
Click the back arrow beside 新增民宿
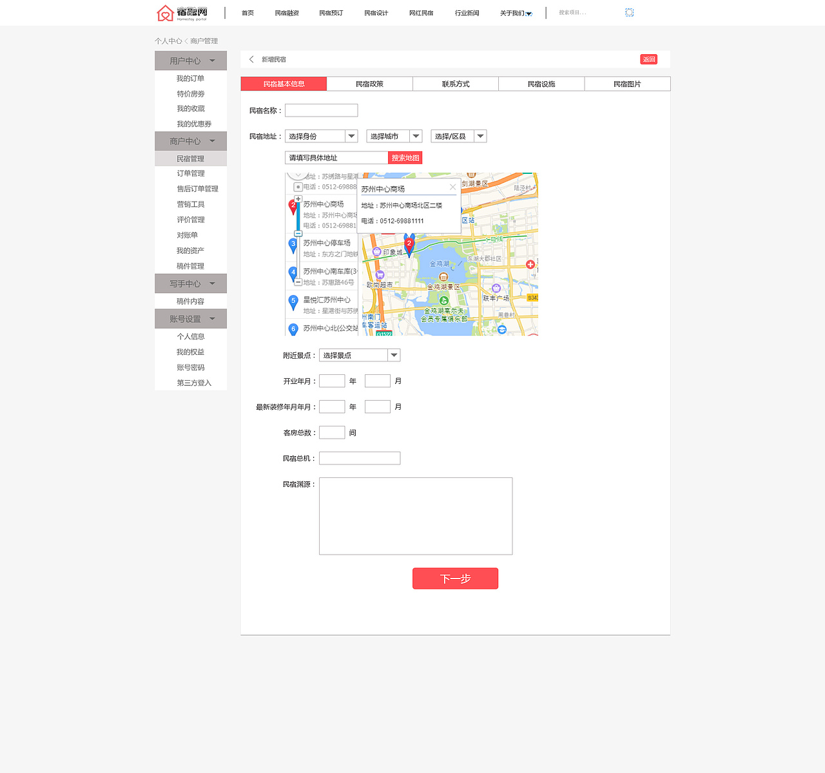251,59
